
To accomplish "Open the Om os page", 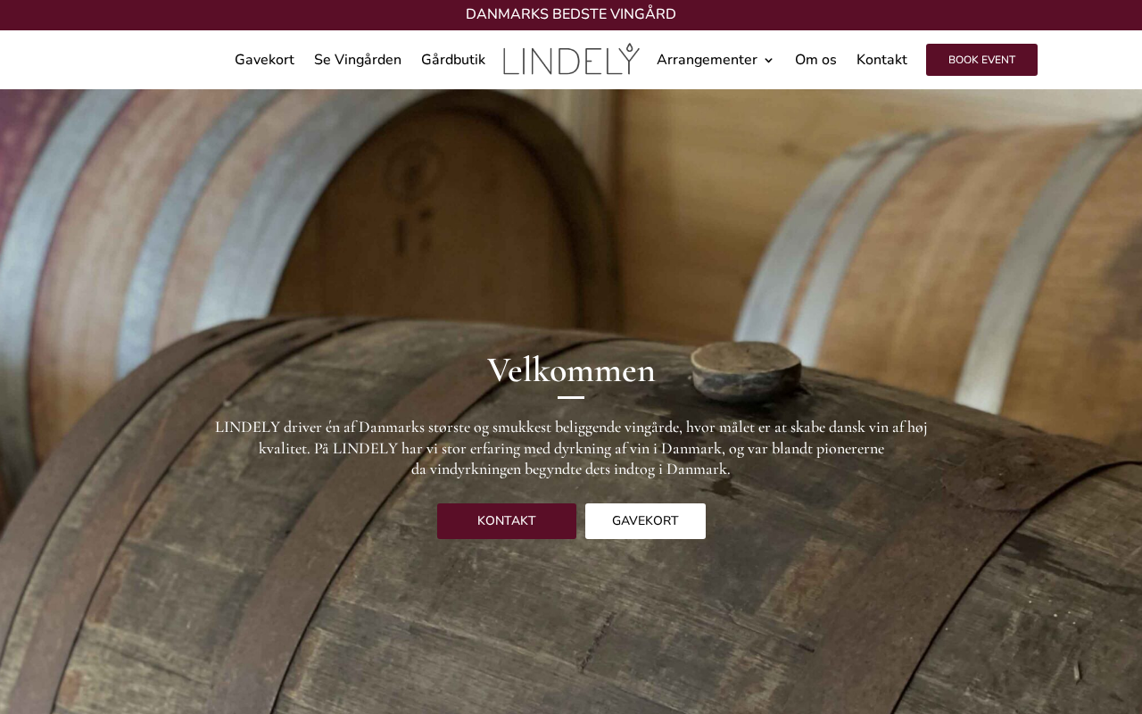I will pos(815,60).
